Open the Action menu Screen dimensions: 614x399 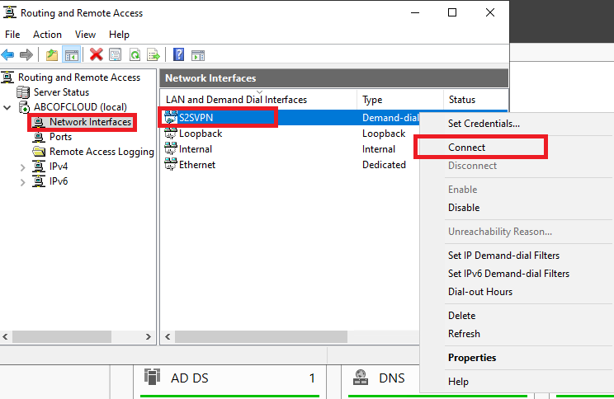click(x=47, y=35)
